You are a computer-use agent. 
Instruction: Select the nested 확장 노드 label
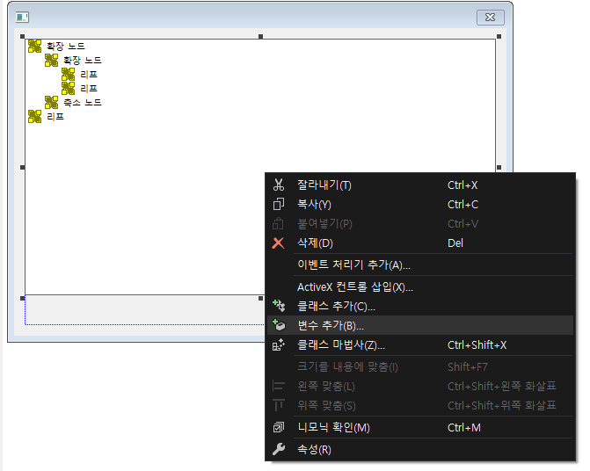pos(82,60)
